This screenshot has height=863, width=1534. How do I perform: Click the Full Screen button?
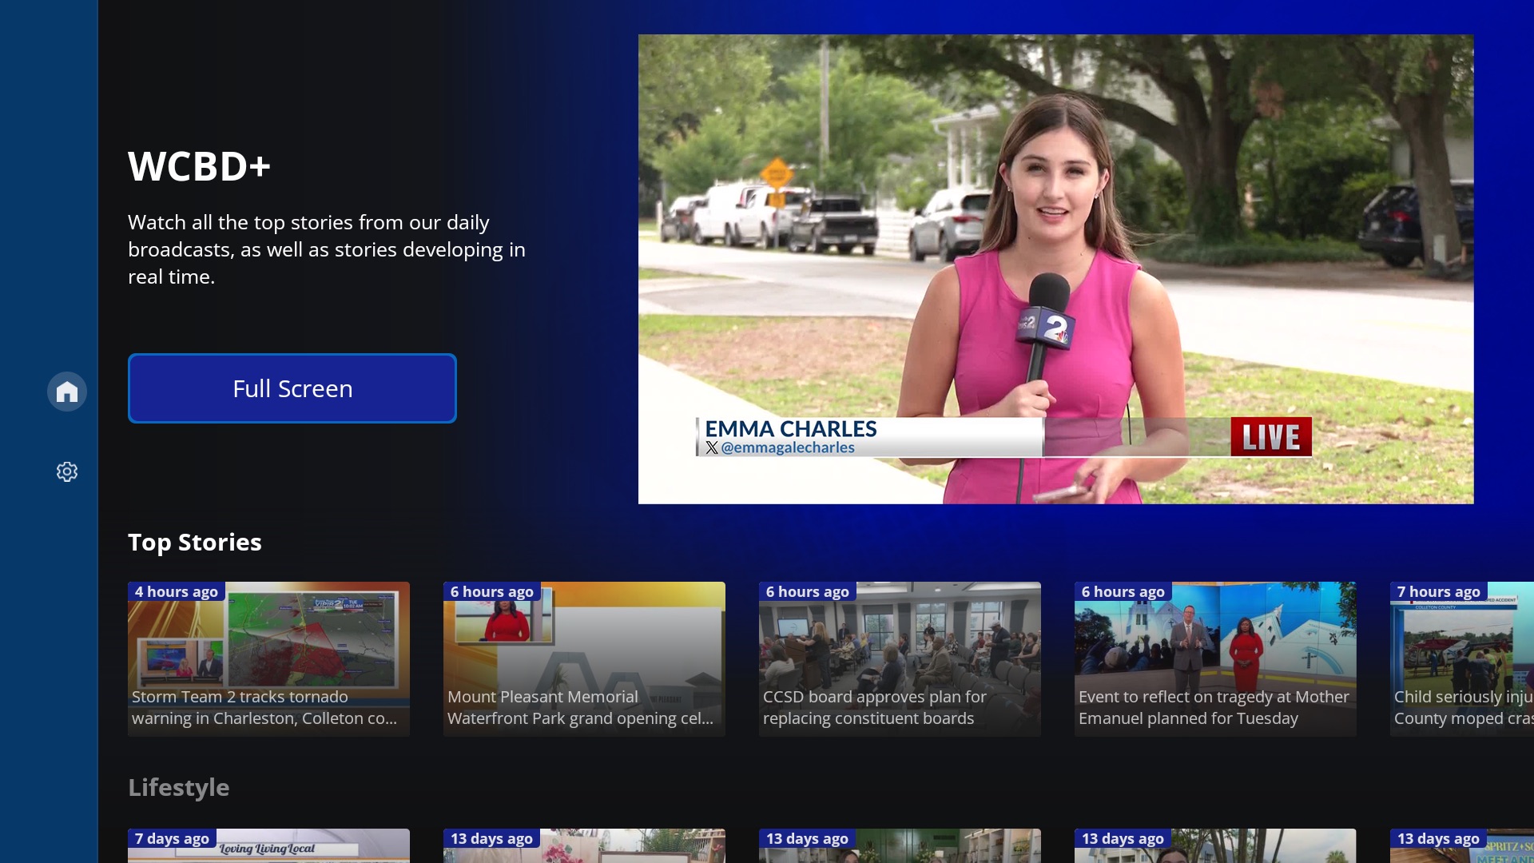(x=292, y=388)
